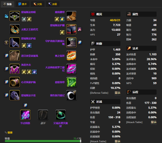Switch to the 奥术 talent tab

[x=22, y=4]
